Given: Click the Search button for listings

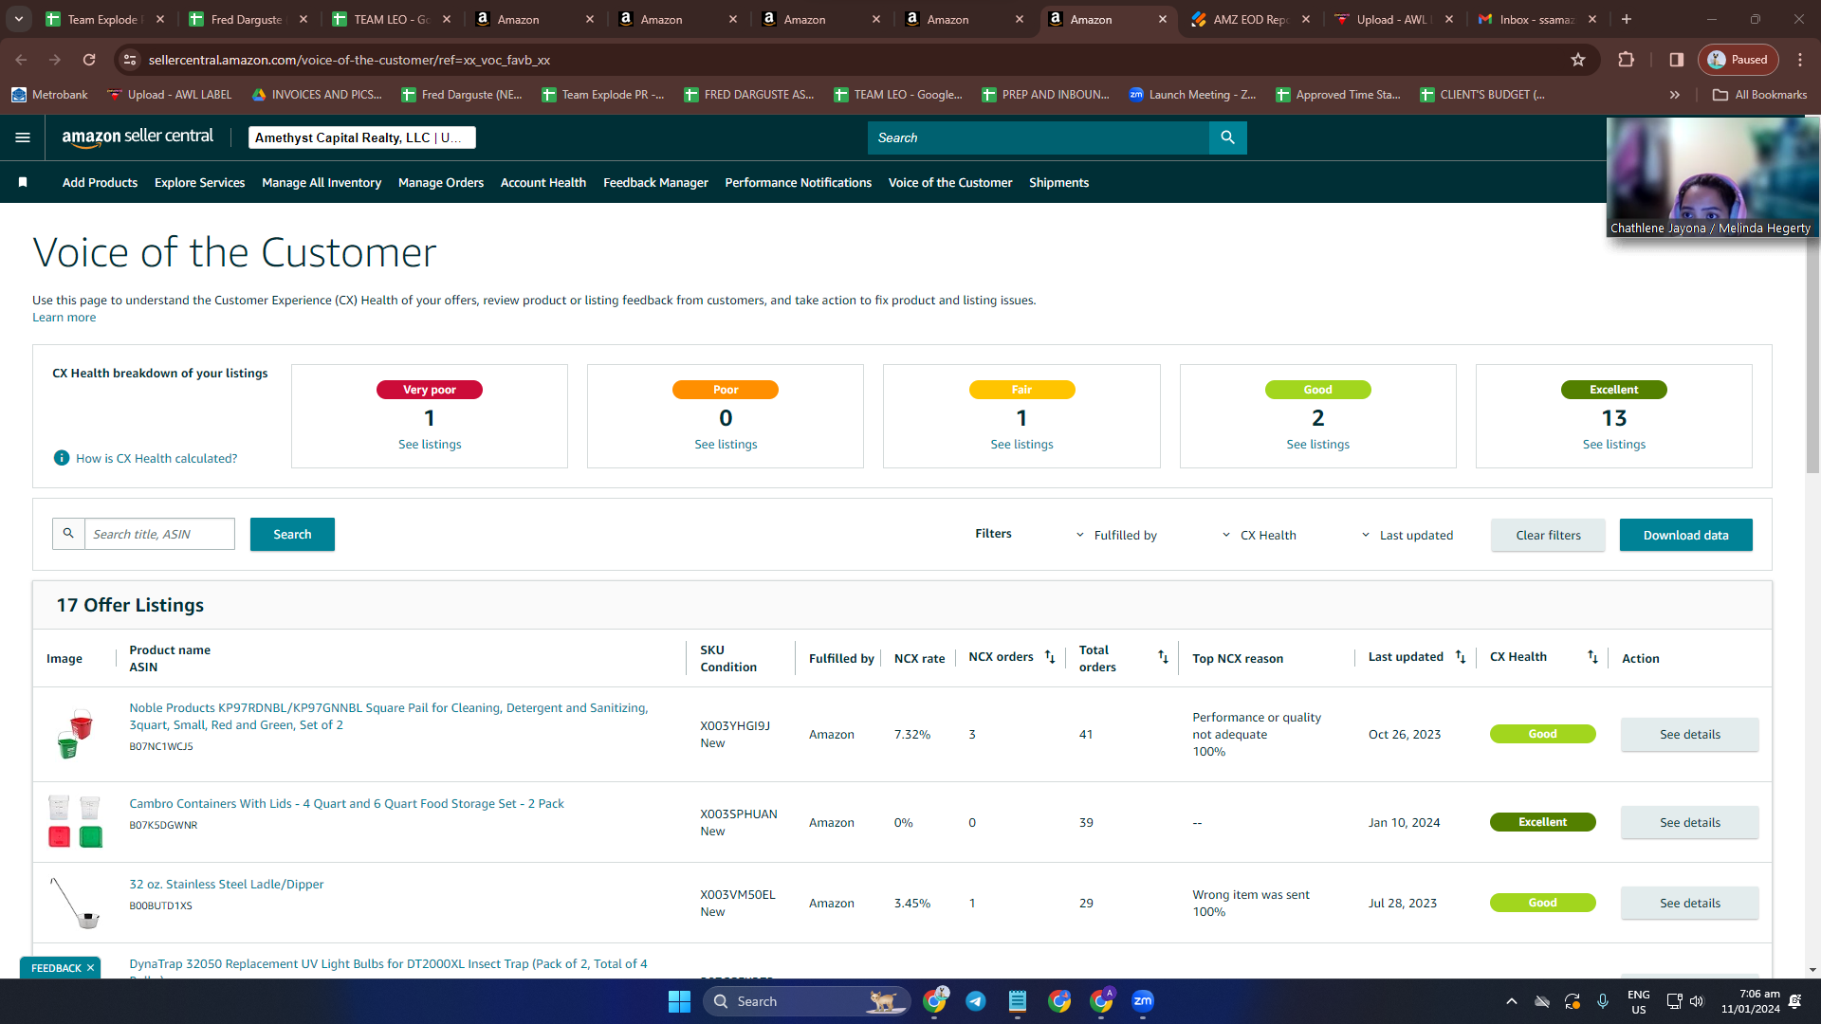Looking at the screenshot, I should click(x=292, y=534).
